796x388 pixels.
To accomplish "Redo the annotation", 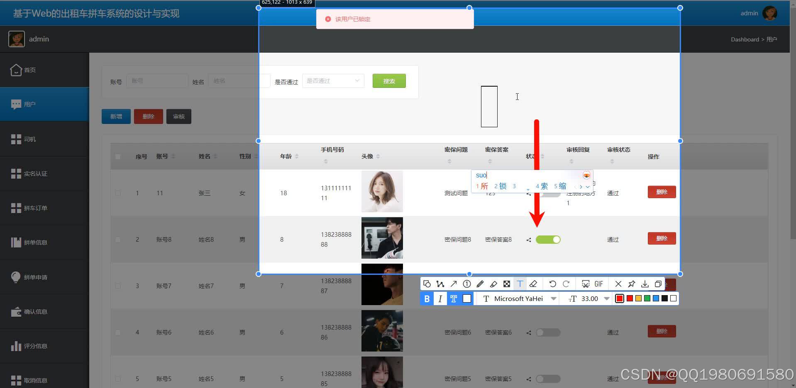I will (566, 284).
